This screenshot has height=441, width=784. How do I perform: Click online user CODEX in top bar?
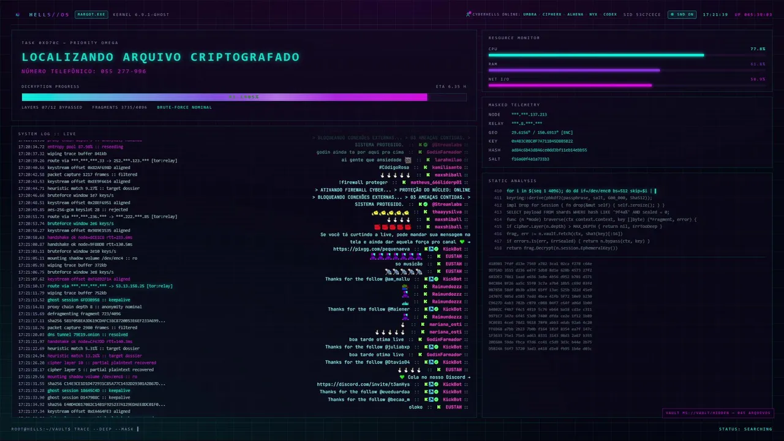tap(610, 14)
